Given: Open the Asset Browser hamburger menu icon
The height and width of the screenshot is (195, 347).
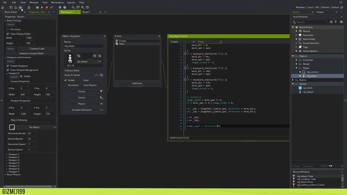Looking at the screenshot, I should coord(341,22).
